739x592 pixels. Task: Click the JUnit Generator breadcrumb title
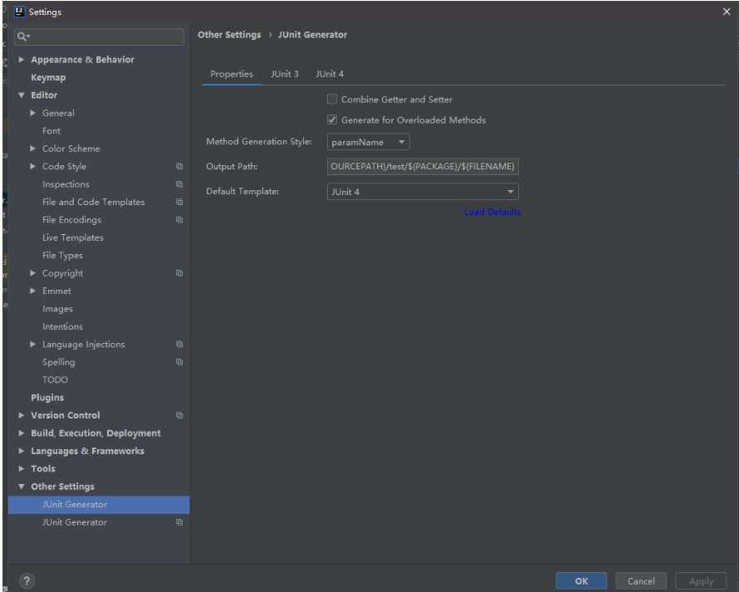click(x=312, y=35)
